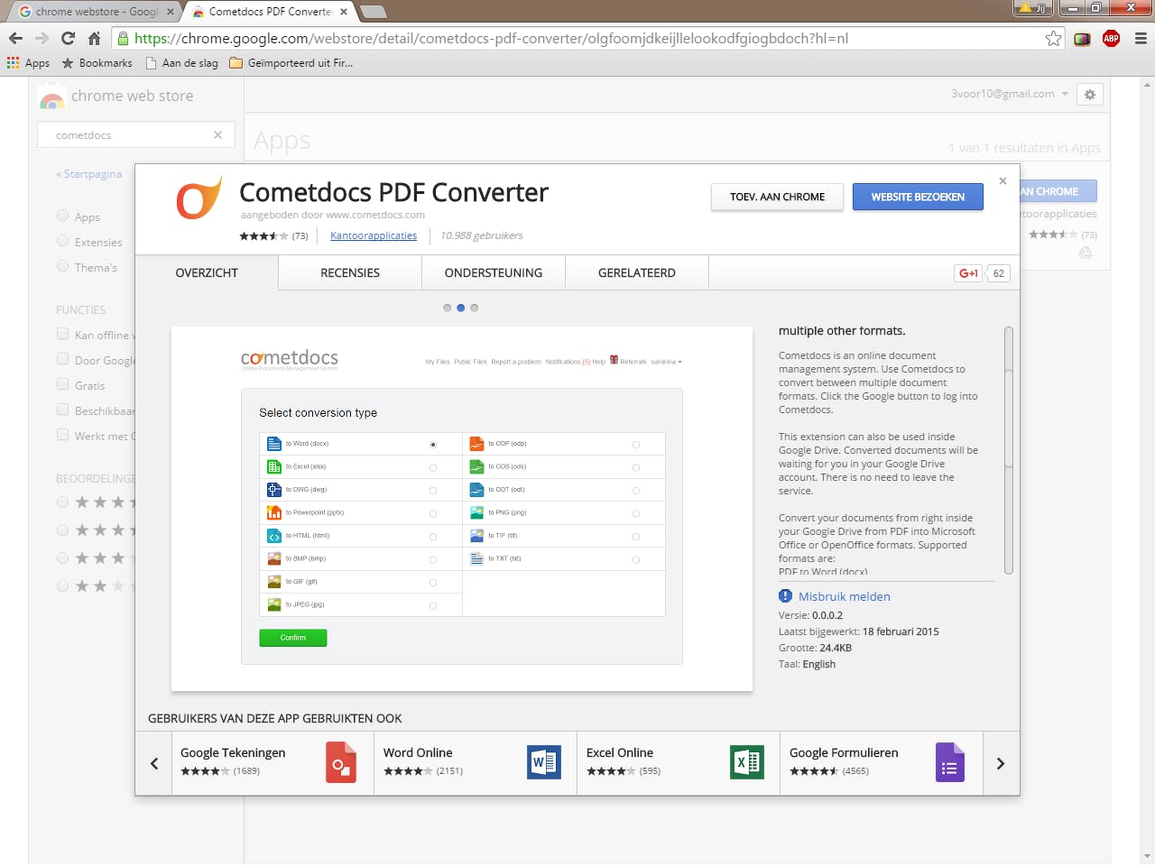
Task: Close the Cometdocs detail overlay
Action: [1003, 181]
